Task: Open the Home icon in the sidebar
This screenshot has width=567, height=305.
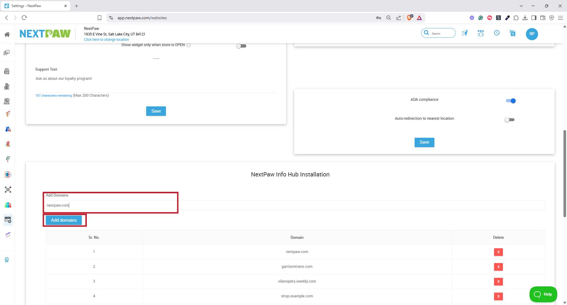Action: tap(7, 34)
